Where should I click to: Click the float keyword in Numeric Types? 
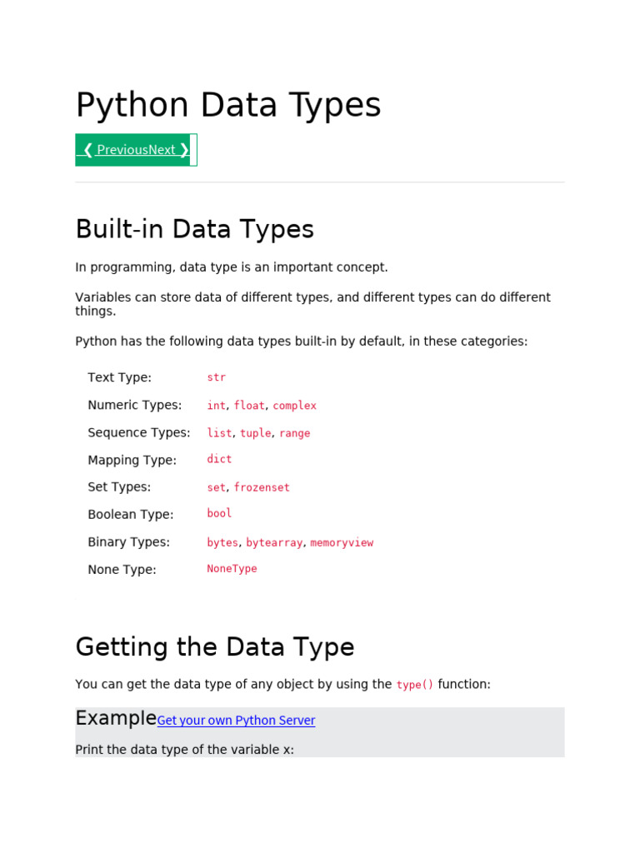249,406
